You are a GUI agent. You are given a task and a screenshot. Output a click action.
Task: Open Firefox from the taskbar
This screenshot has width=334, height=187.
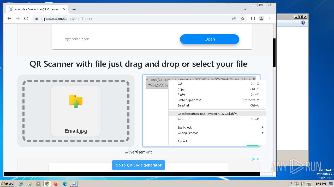[56, 184]
